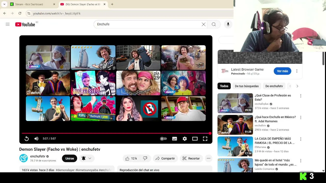Viewport: 326px width, 183px height.
Task: Select the De tus búsquedas chip
Action: click(247, 86)
